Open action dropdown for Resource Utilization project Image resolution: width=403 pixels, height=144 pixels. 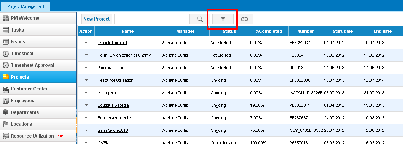click(x=86, y=80)
